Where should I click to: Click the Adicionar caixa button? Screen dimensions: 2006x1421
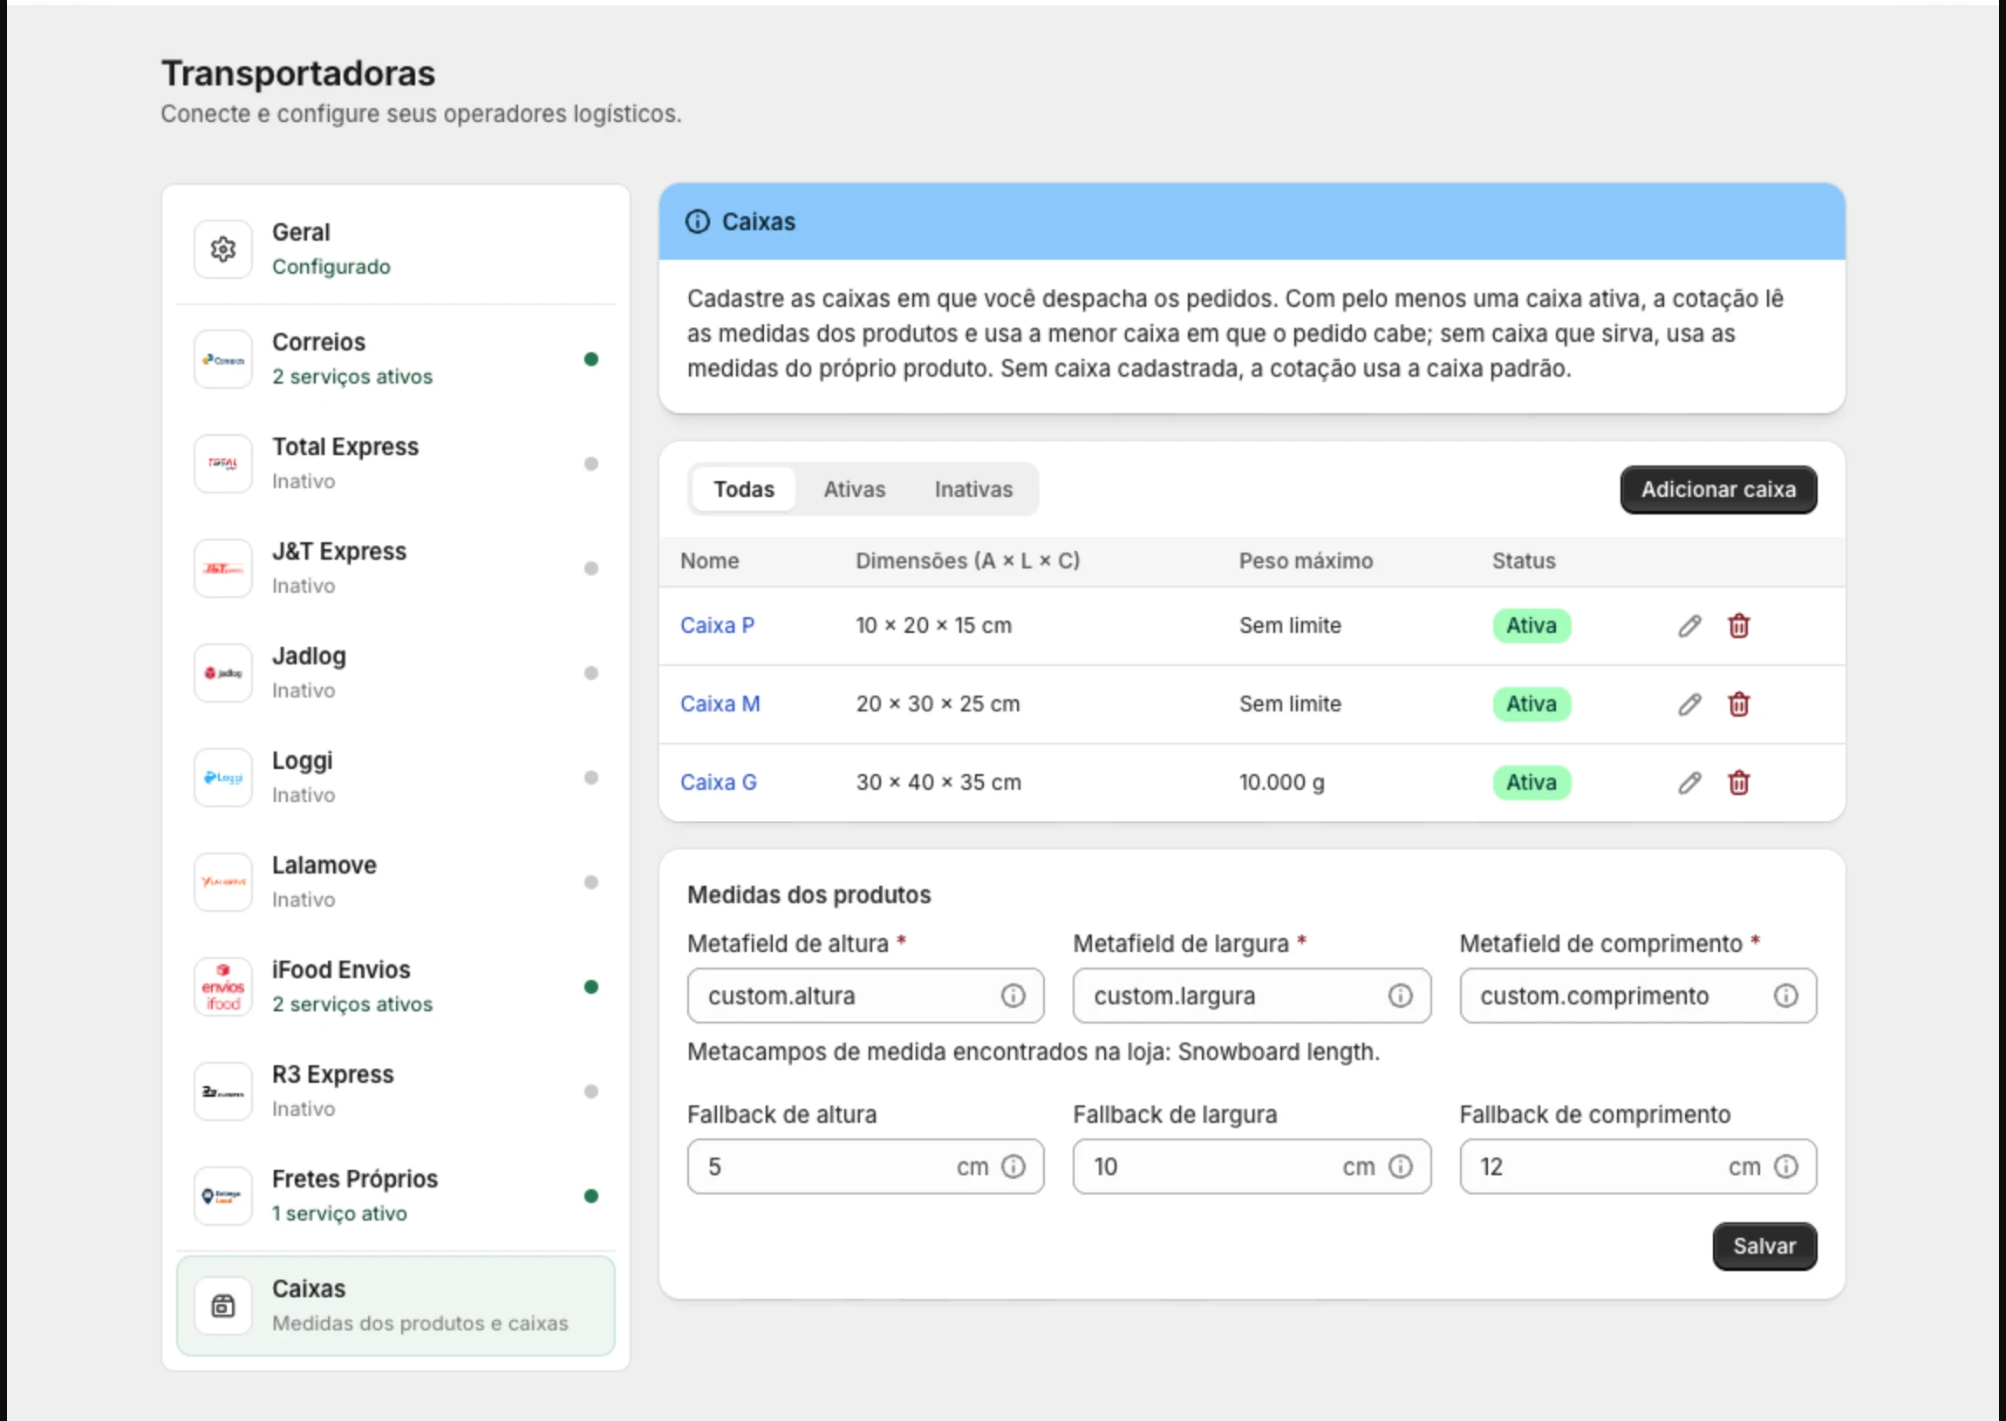click(x=1718, y=489)
